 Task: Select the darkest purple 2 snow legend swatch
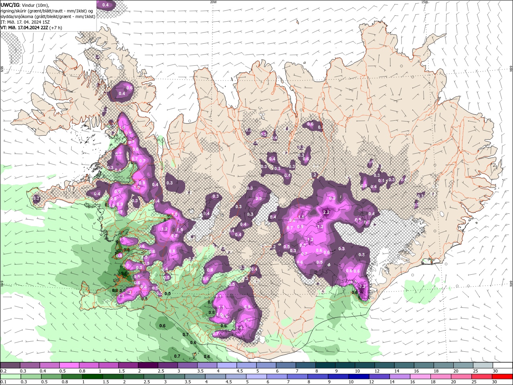coord(148,365)
